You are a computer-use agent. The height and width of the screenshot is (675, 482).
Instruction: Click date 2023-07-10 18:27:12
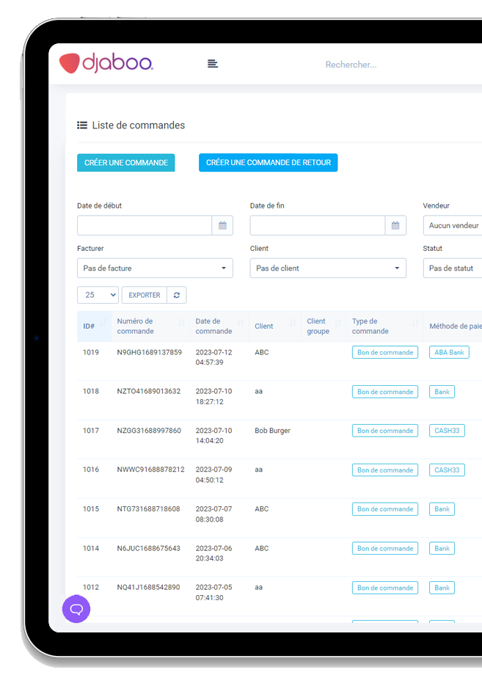click(214, 396)
